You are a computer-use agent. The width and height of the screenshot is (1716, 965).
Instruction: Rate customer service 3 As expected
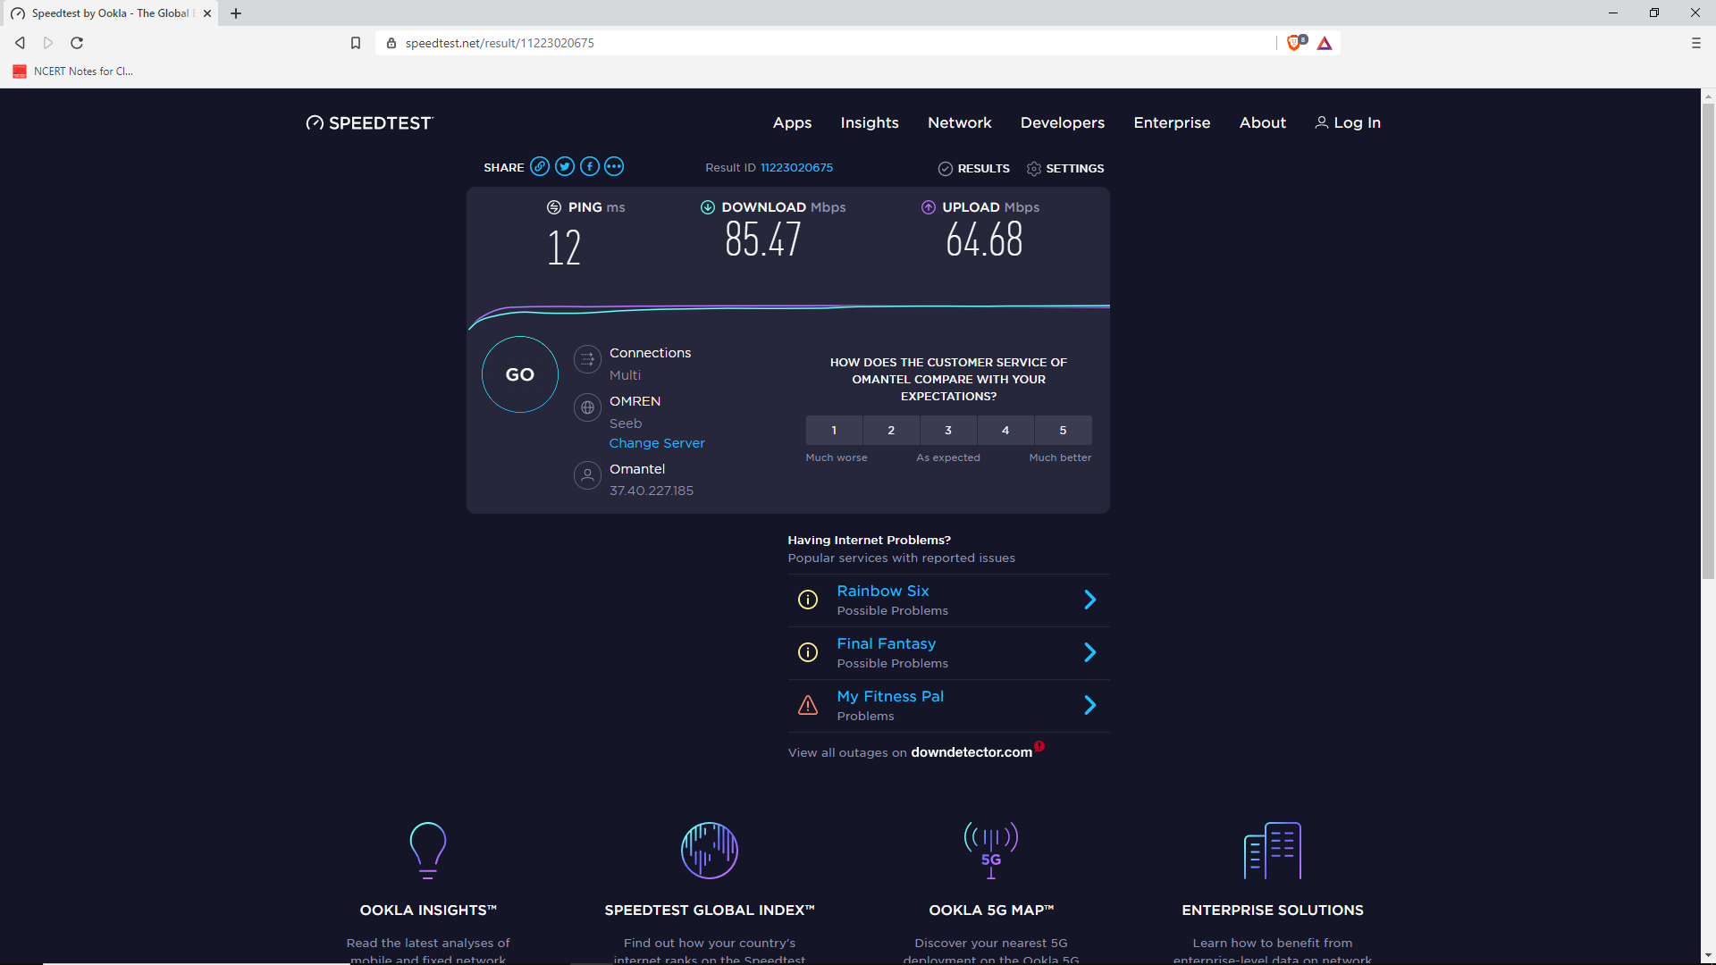(948, 431)
